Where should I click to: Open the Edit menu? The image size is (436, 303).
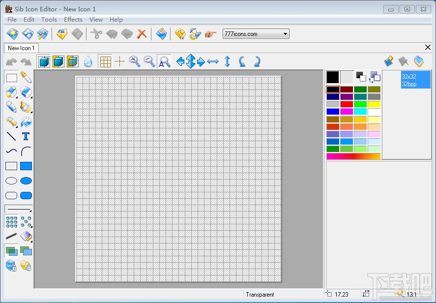tap(29, 20)
